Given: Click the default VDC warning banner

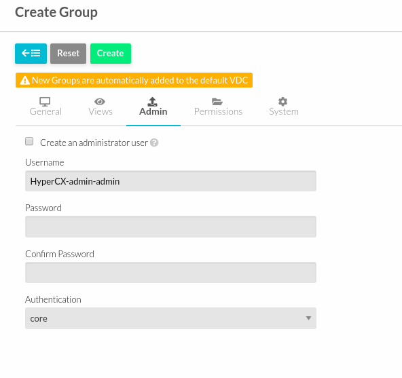Looking at the screenshot, I should [134, 80].
